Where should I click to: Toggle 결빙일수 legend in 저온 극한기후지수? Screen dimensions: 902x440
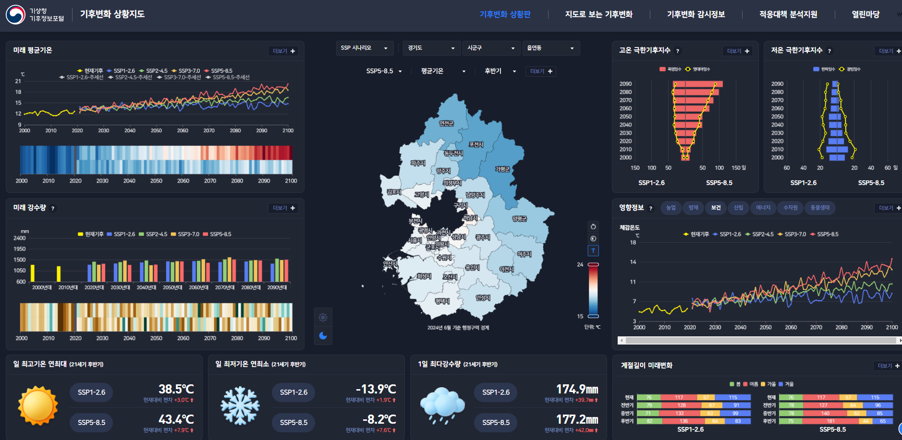click(x=850, y=69)
